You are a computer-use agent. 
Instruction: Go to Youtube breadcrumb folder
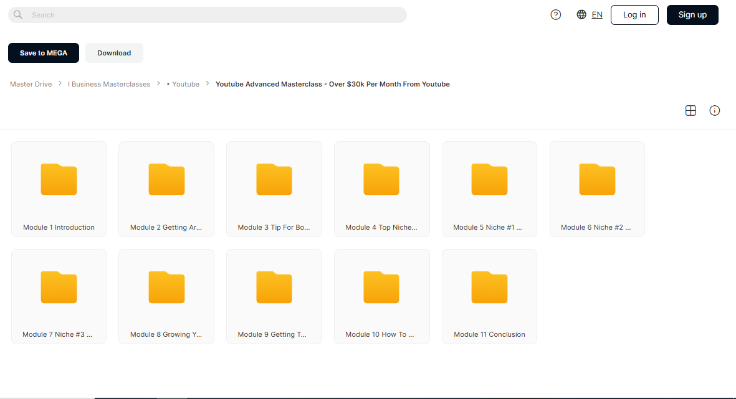[x=183, y=85]
